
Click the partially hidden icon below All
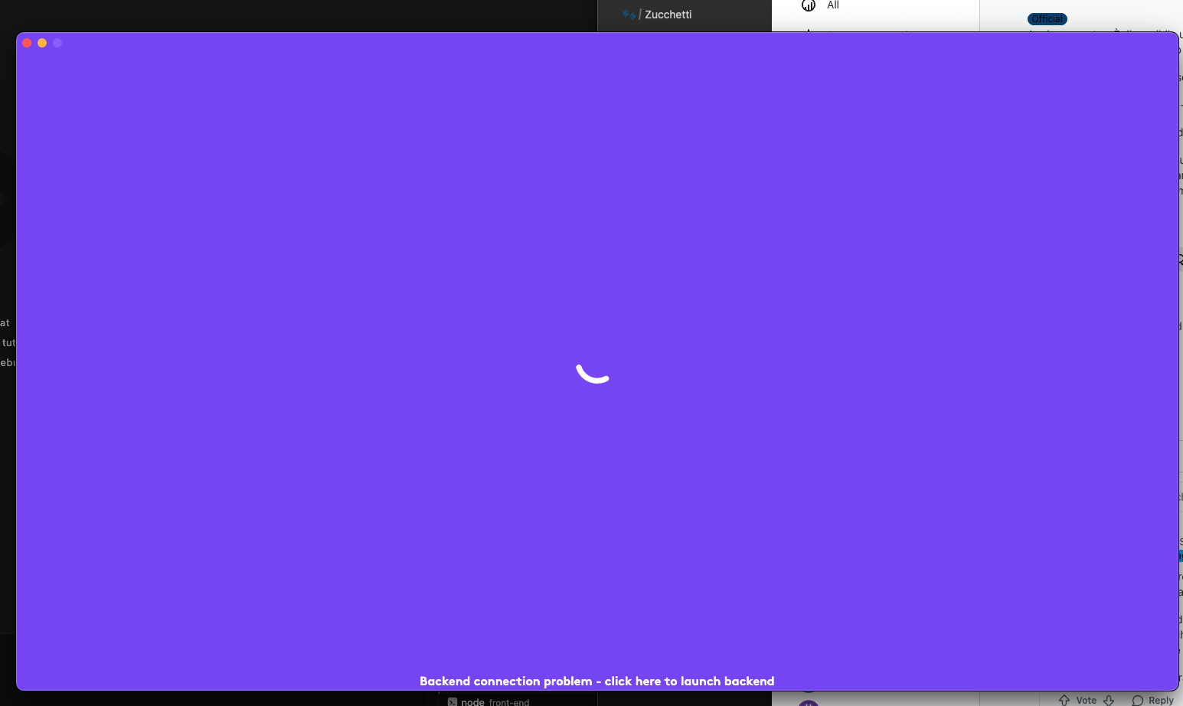pyautogui.click(x=809, y=31)
